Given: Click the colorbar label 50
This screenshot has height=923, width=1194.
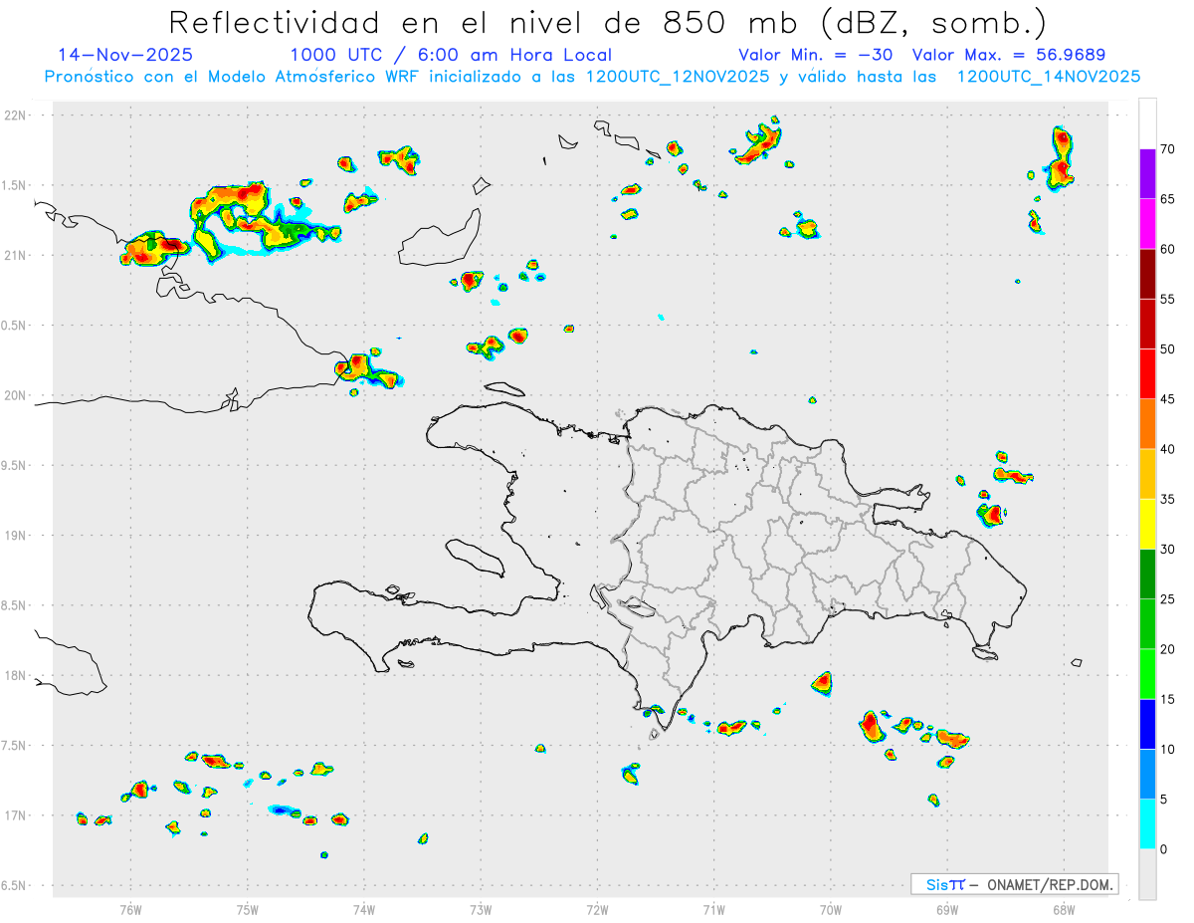Looking at the screenshot, I should pyautogui.click(x=1168, y=349).
